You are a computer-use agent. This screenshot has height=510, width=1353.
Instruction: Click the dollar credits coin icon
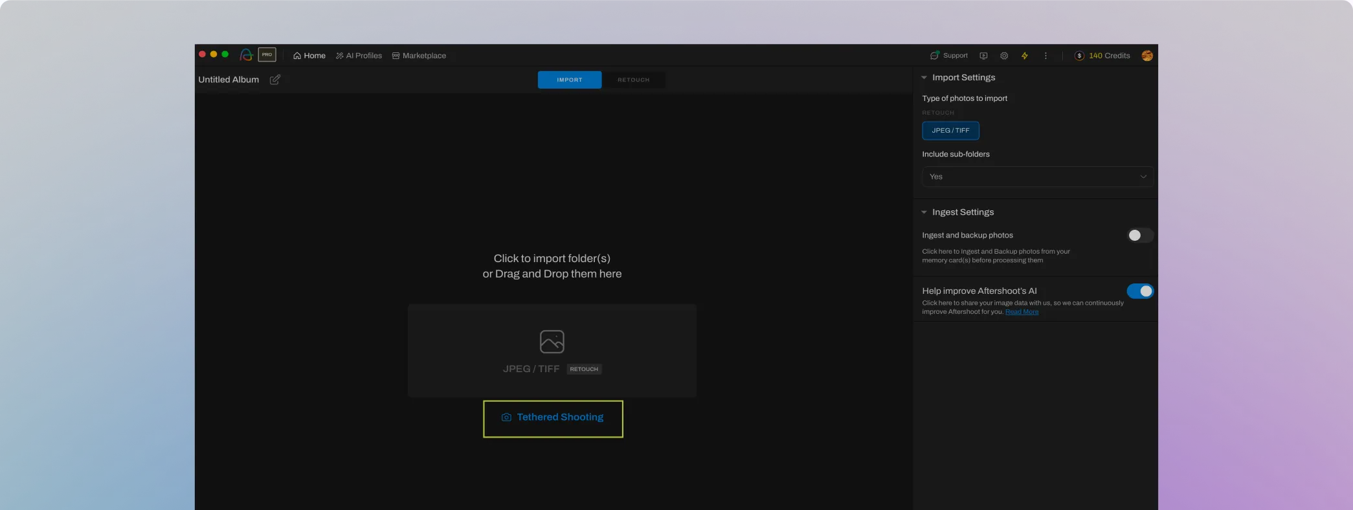point(1079,56)
